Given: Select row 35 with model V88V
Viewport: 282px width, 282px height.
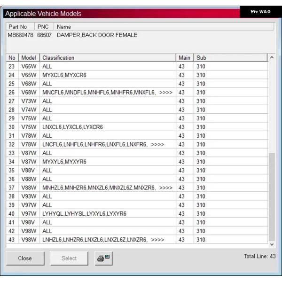Looking at the screenshot, I should pyautogui.click(x=29, y=170).
